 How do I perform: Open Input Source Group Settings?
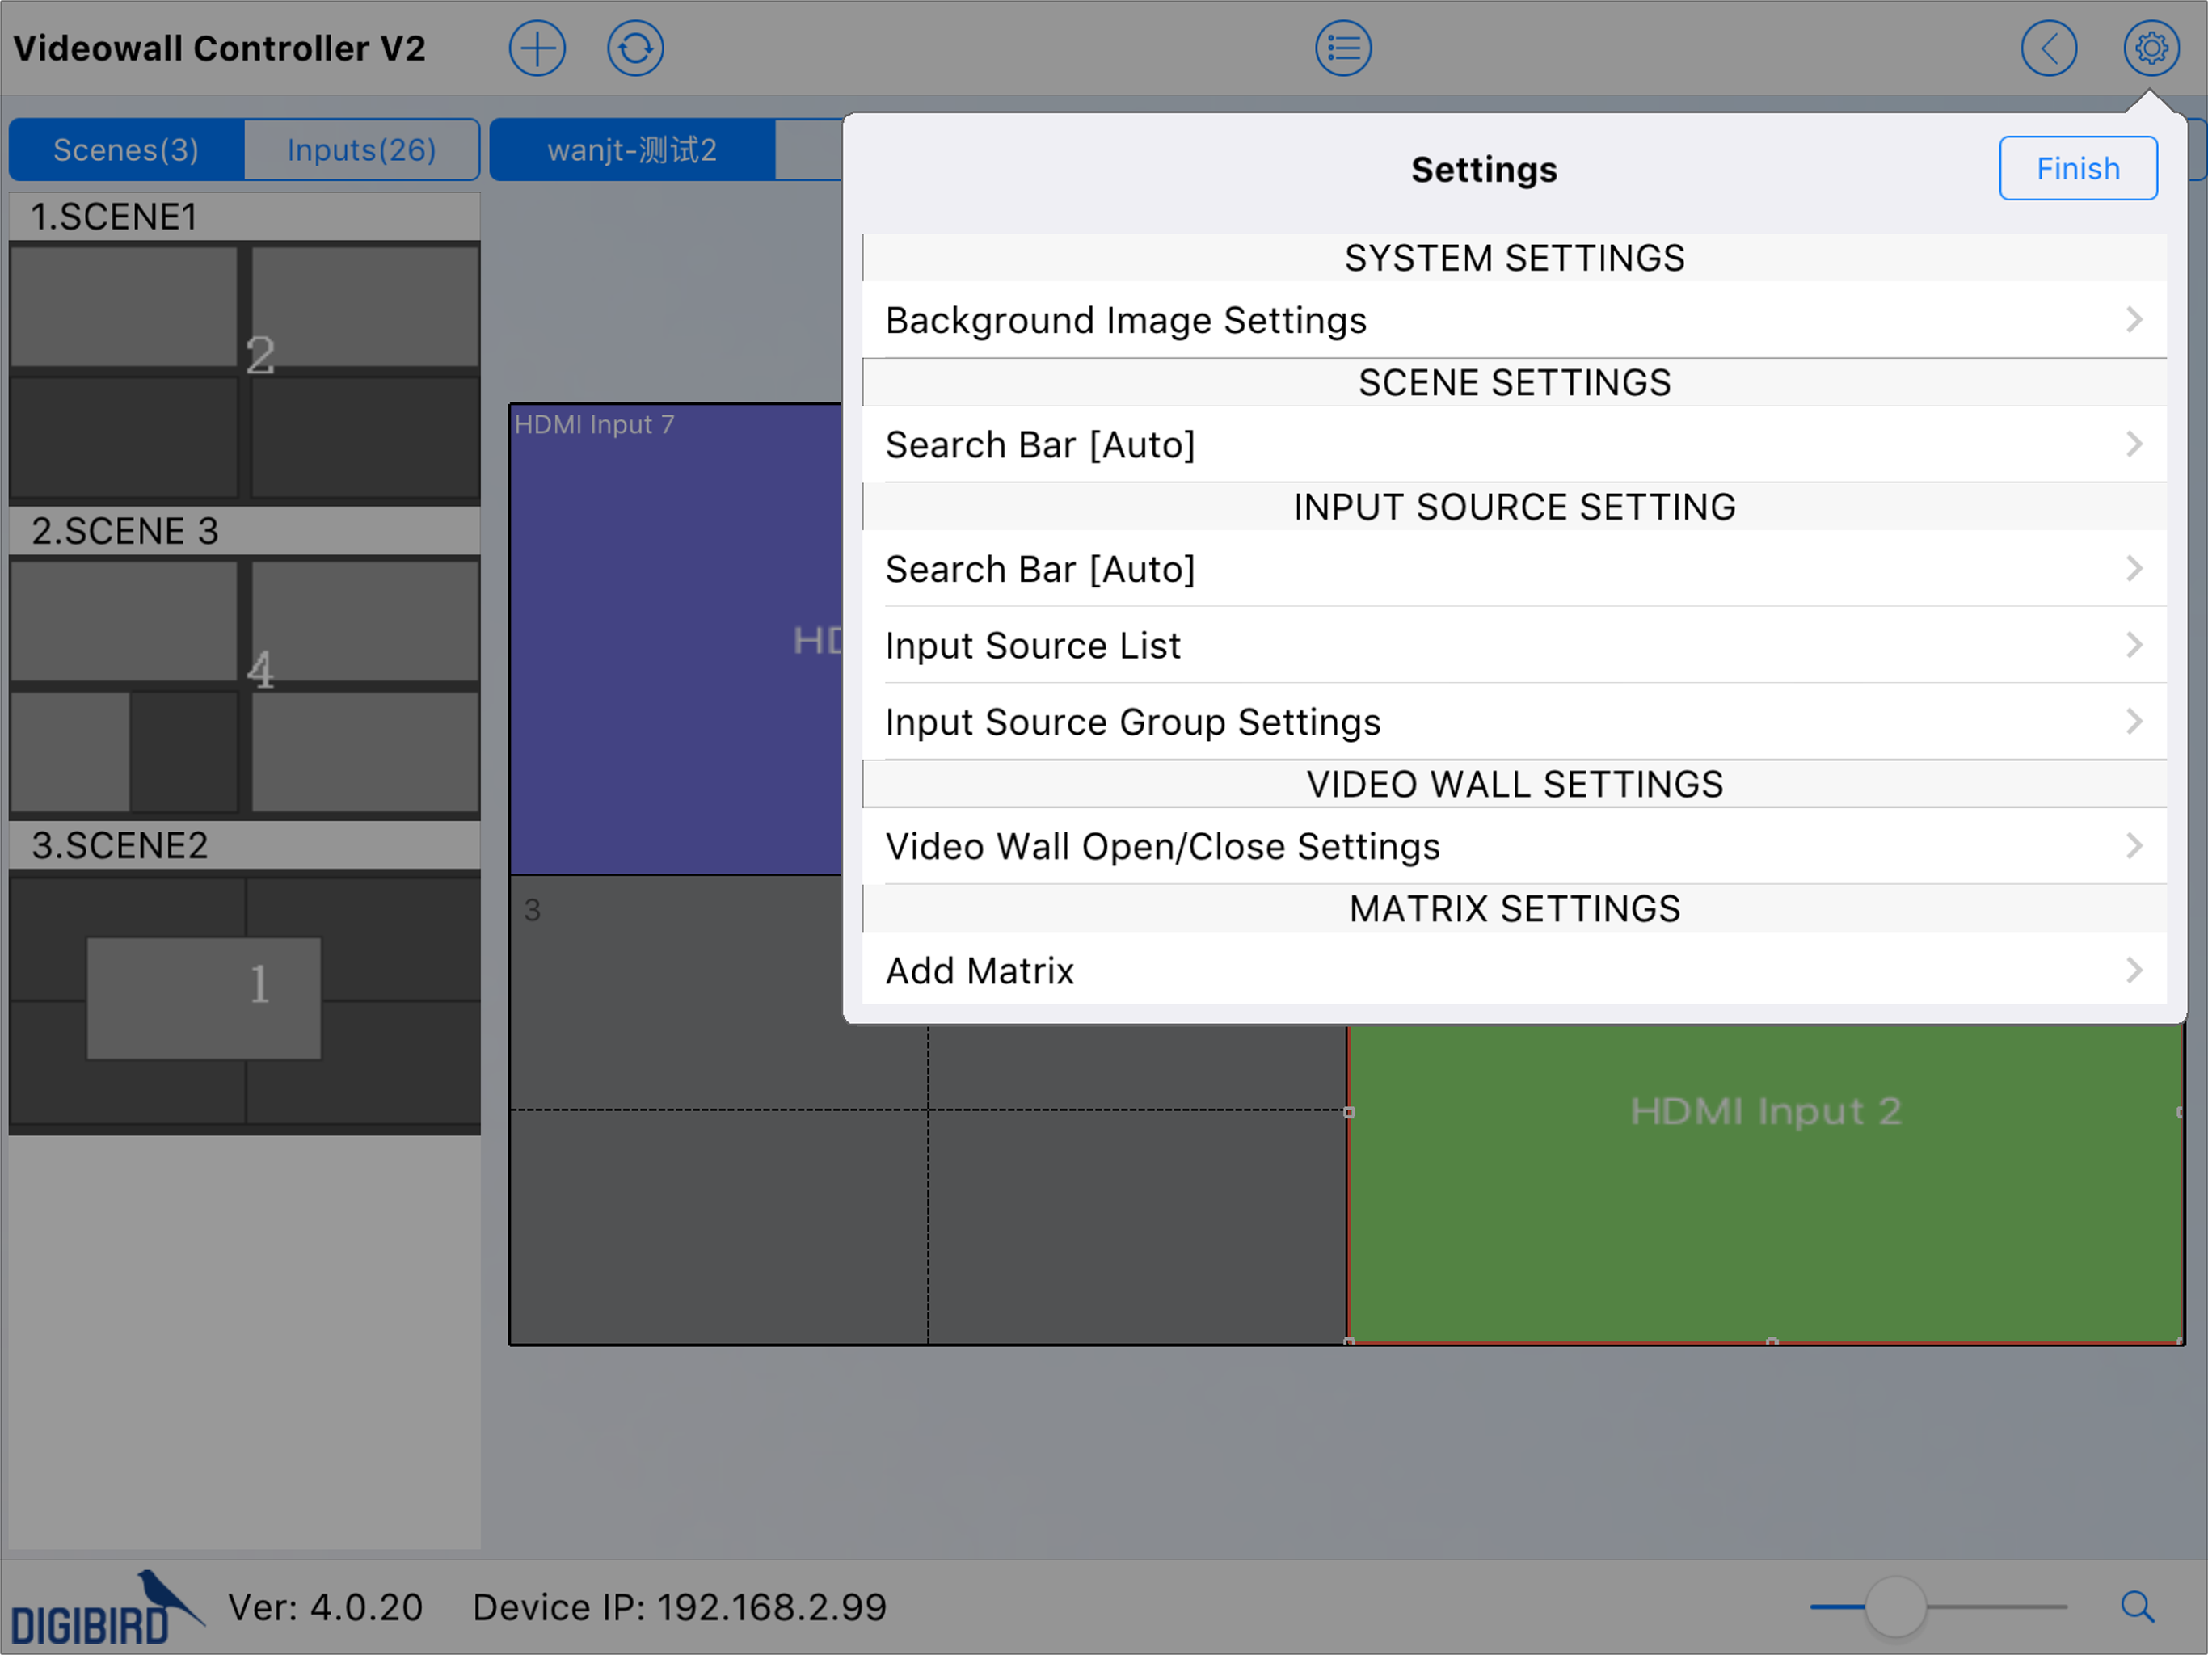coord(1513,722)
